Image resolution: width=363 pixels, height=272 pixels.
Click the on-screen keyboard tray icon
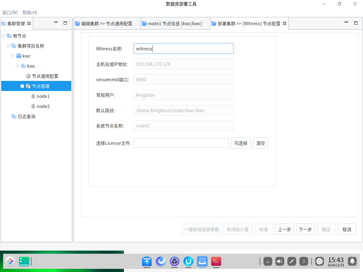tap(268, 261)
